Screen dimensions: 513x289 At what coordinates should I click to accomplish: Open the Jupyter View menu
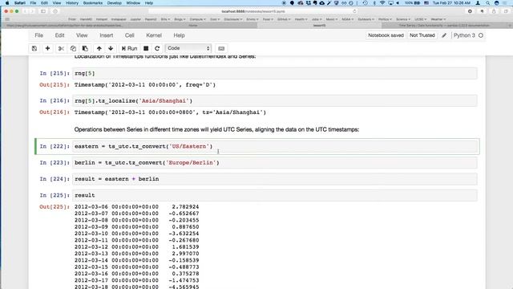[x=82, y=35]
